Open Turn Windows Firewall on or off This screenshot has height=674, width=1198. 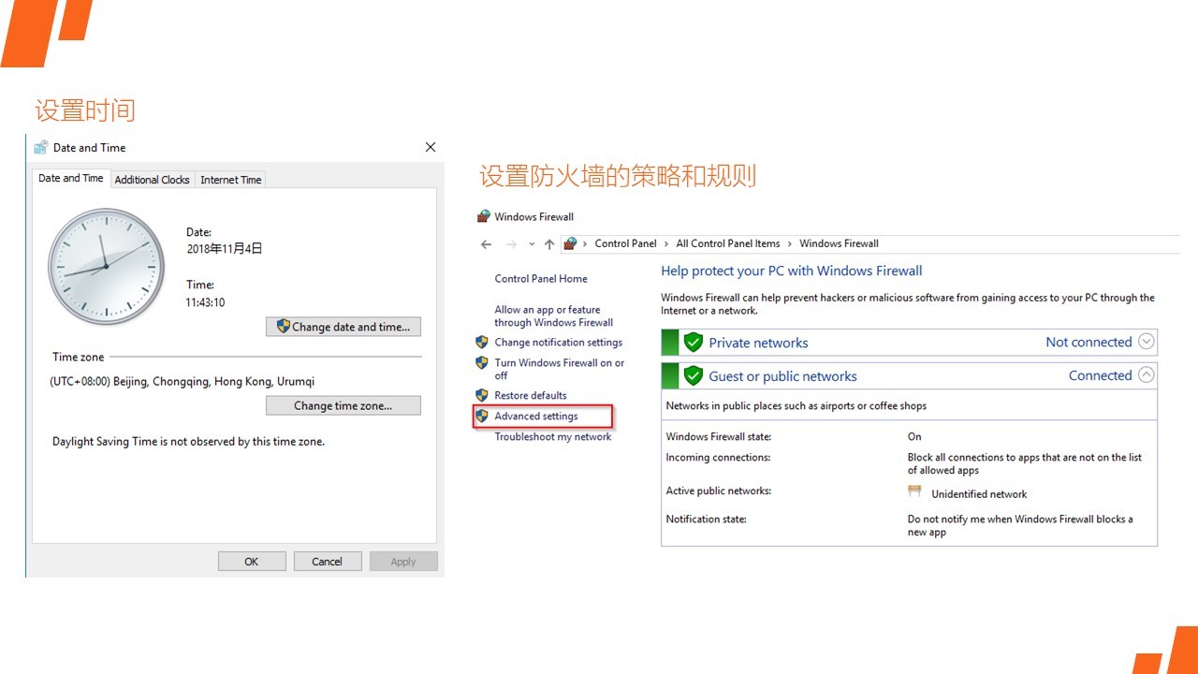tap(560, 369)
